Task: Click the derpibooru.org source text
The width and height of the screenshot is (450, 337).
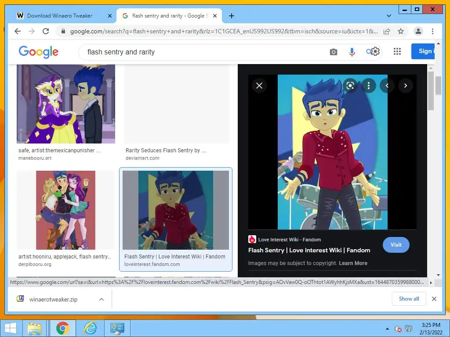Action: point(35,264)
